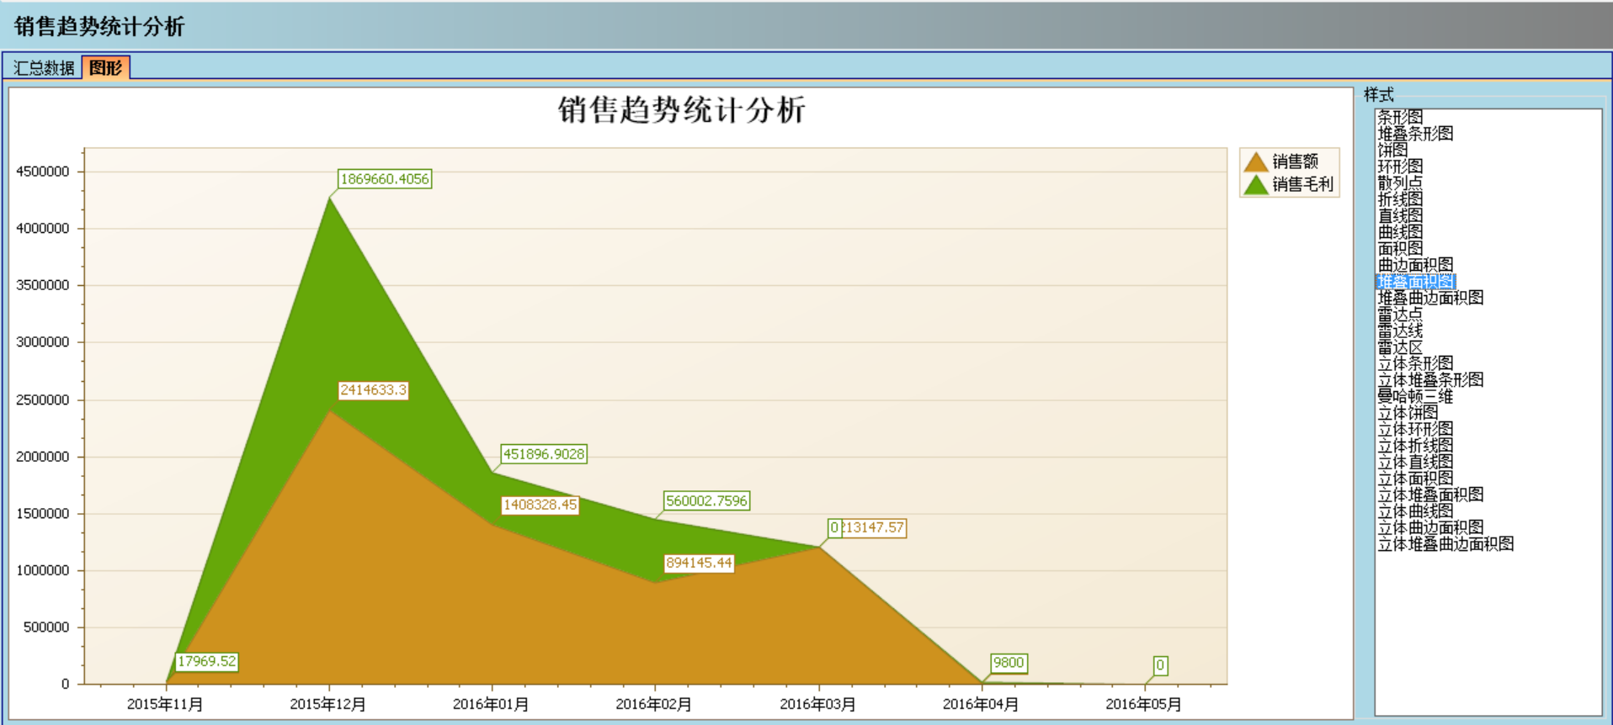Switch to the 汇总数据 tab
This screenshot has height=725, width=1613.
click(44, 68)
